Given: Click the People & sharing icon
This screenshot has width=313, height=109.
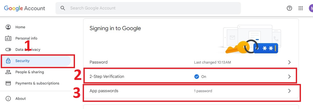Looking at the screenshot, I should click(8, 72).
